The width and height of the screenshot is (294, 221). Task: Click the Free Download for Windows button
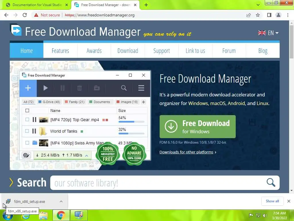198,127
